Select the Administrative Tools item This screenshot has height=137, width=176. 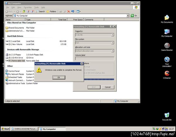pos(15,83)
